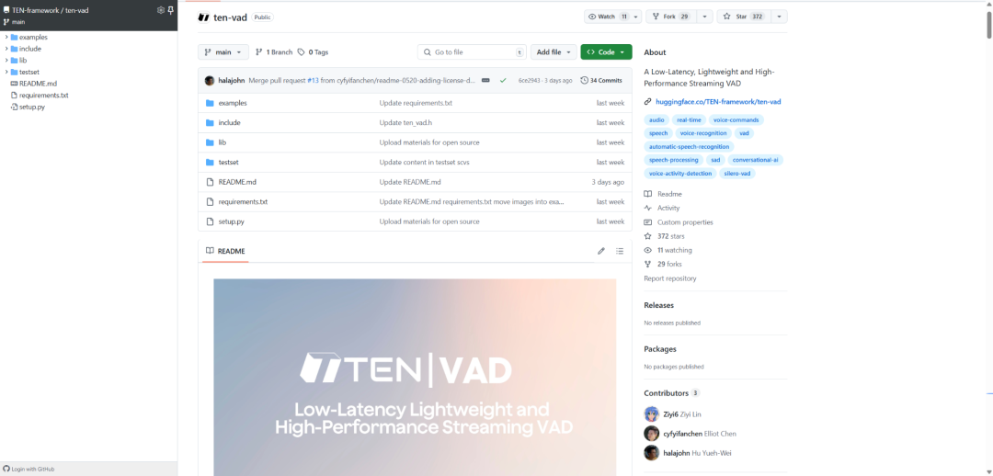Open Activity link in About panel
The height and width of the screenshot is (476, 993).
coord(668,208)
